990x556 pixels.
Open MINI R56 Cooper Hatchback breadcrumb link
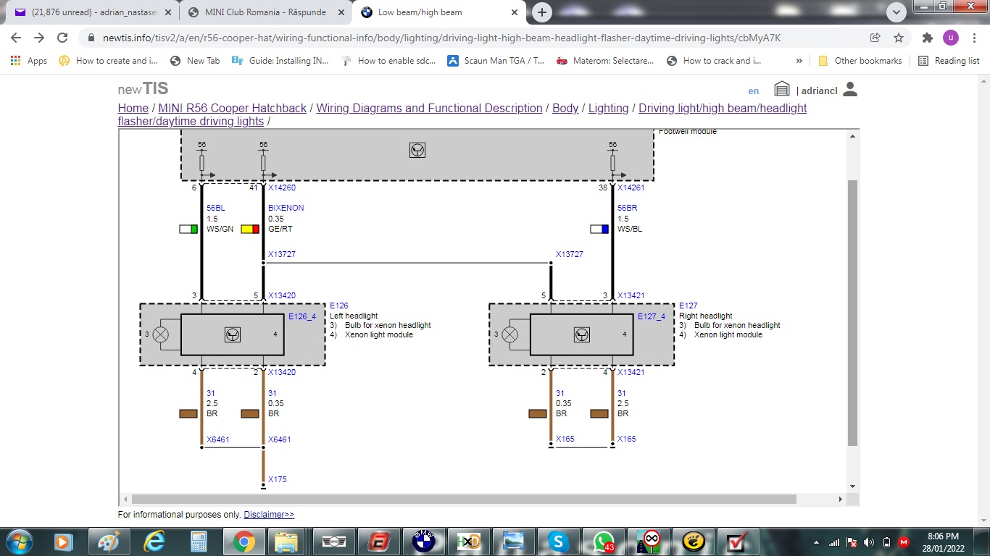pos(232,108)
